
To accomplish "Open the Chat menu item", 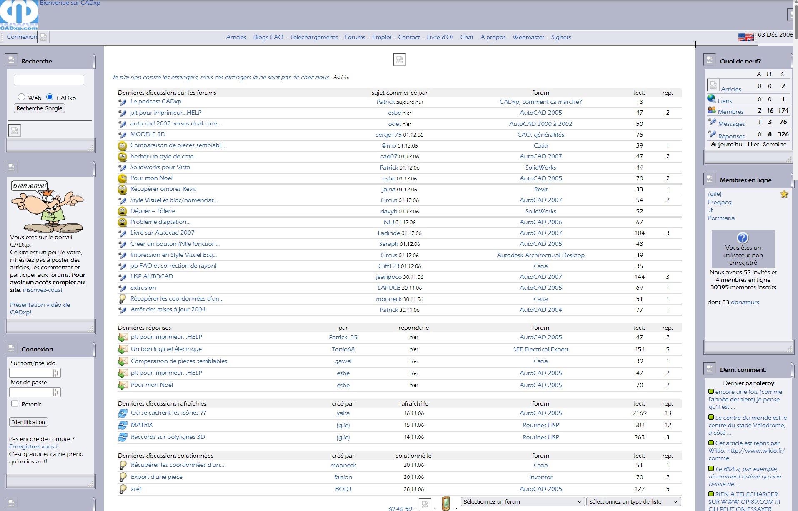I will tap(467, 37).
